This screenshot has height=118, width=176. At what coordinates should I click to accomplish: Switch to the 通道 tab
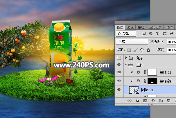click(x=130, y=27)
